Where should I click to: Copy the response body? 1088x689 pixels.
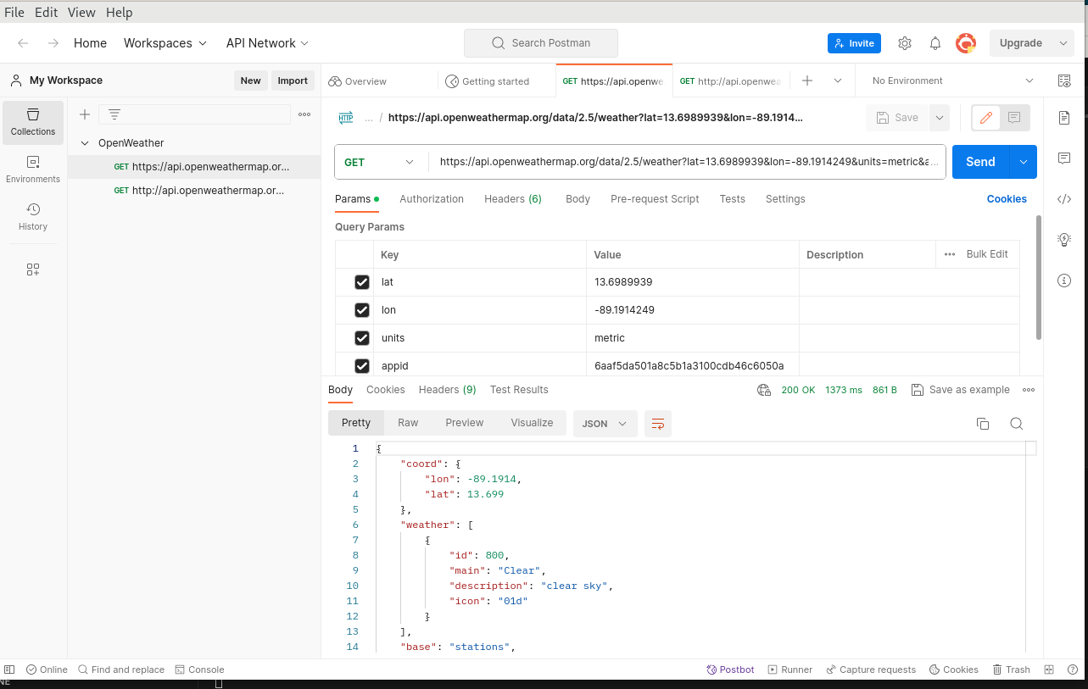point(983,424)
